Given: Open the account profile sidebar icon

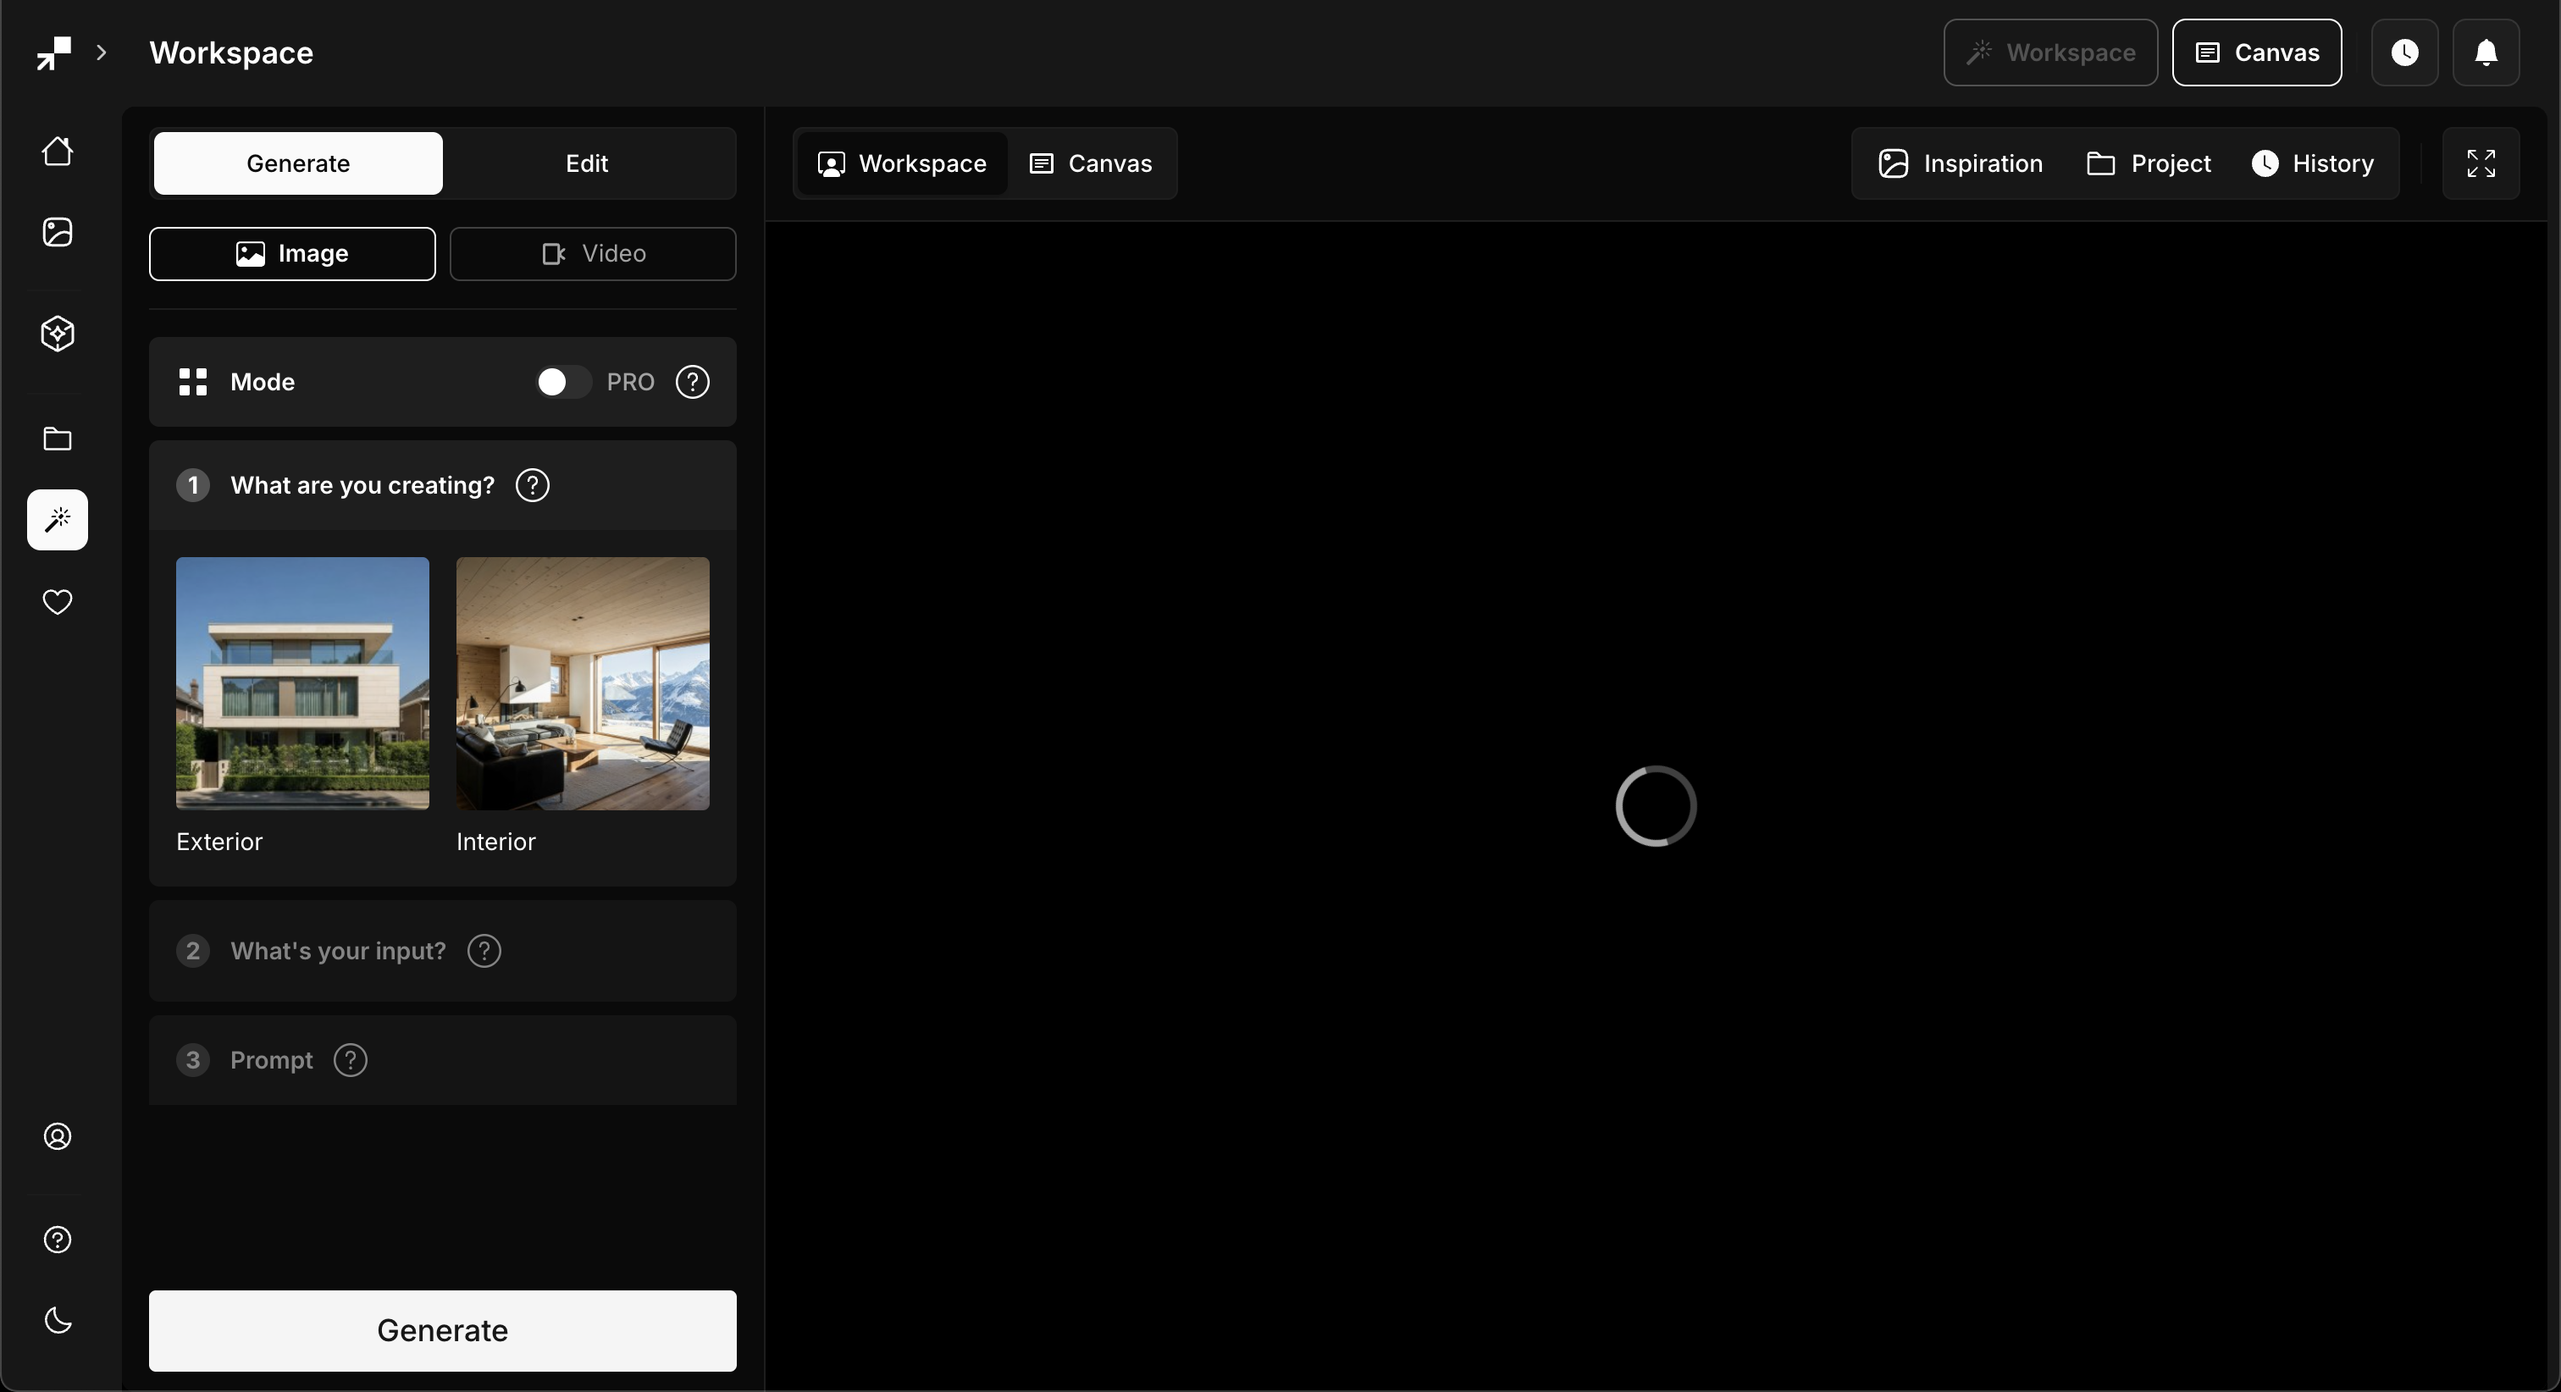Looking at the screenshot, I should 58,1136.
